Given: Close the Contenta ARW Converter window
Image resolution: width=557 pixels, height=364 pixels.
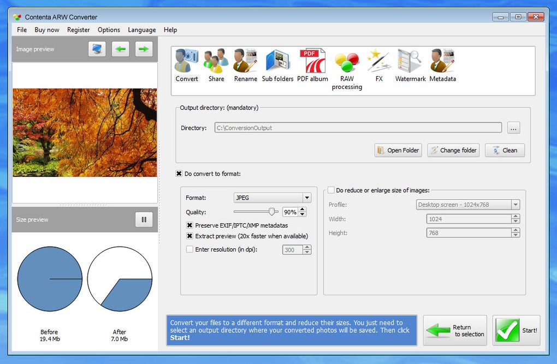Looking at the screenshot, I should point(536,17).
